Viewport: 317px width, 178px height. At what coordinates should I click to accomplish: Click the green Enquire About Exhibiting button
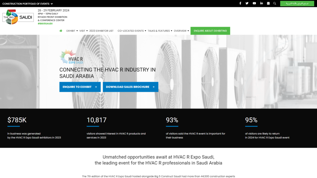(210, 31)
